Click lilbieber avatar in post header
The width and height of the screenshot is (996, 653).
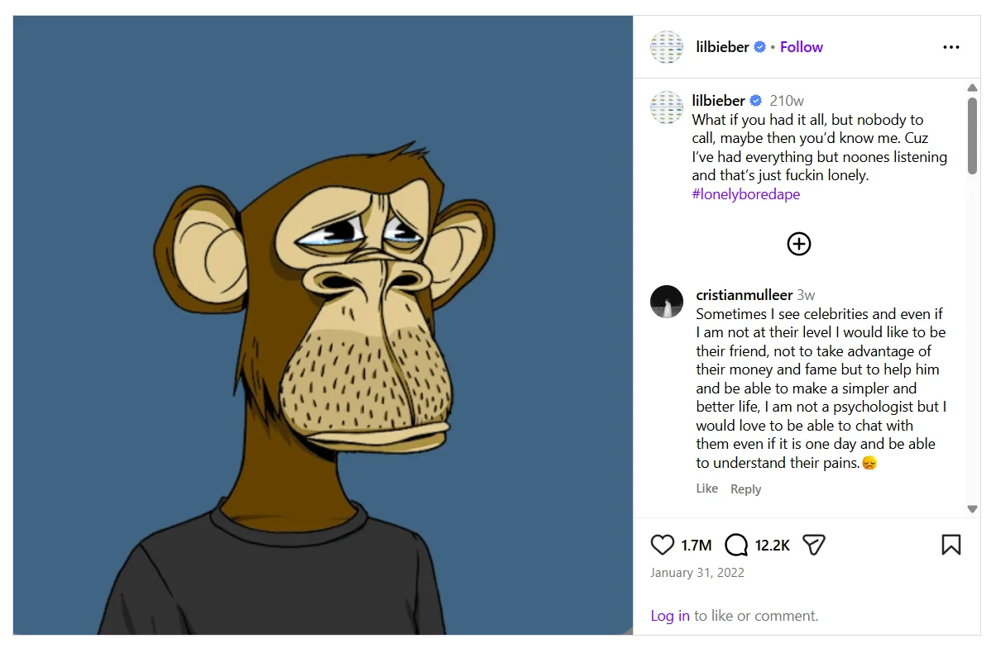point(667,47)
